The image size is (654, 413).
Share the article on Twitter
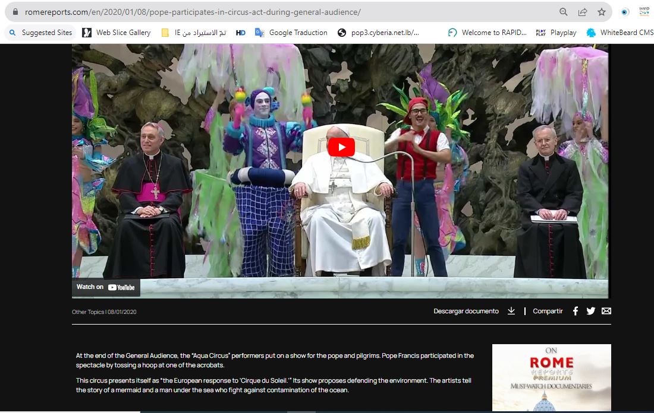tap(590, 311)
